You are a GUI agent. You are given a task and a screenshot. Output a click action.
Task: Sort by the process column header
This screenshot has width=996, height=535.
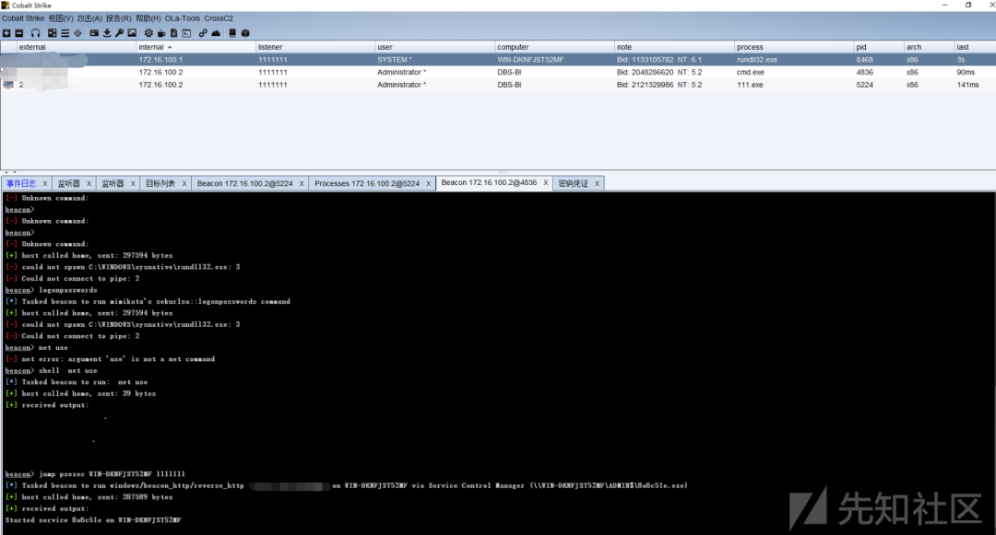(793, 47)
